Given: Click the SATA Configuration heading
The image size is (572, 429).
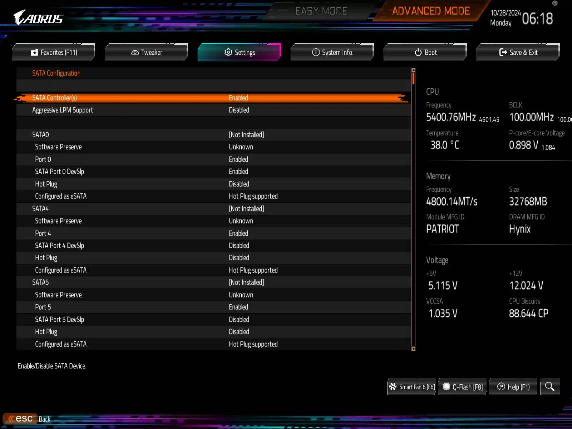Looking at the screenshot, I should pyautogui.click(x=56, y=73).
